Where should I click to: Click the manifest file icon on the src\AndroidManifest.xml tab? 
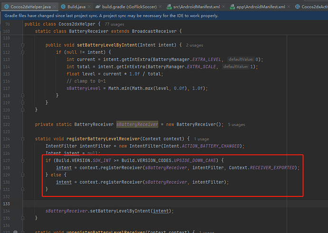(x=169, y=7)
